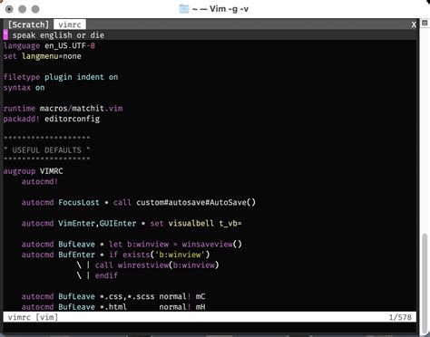This screenshot has height=337, width=430.
Task: Click 'filetype plugin indent on' line
Action: (61, 77)
